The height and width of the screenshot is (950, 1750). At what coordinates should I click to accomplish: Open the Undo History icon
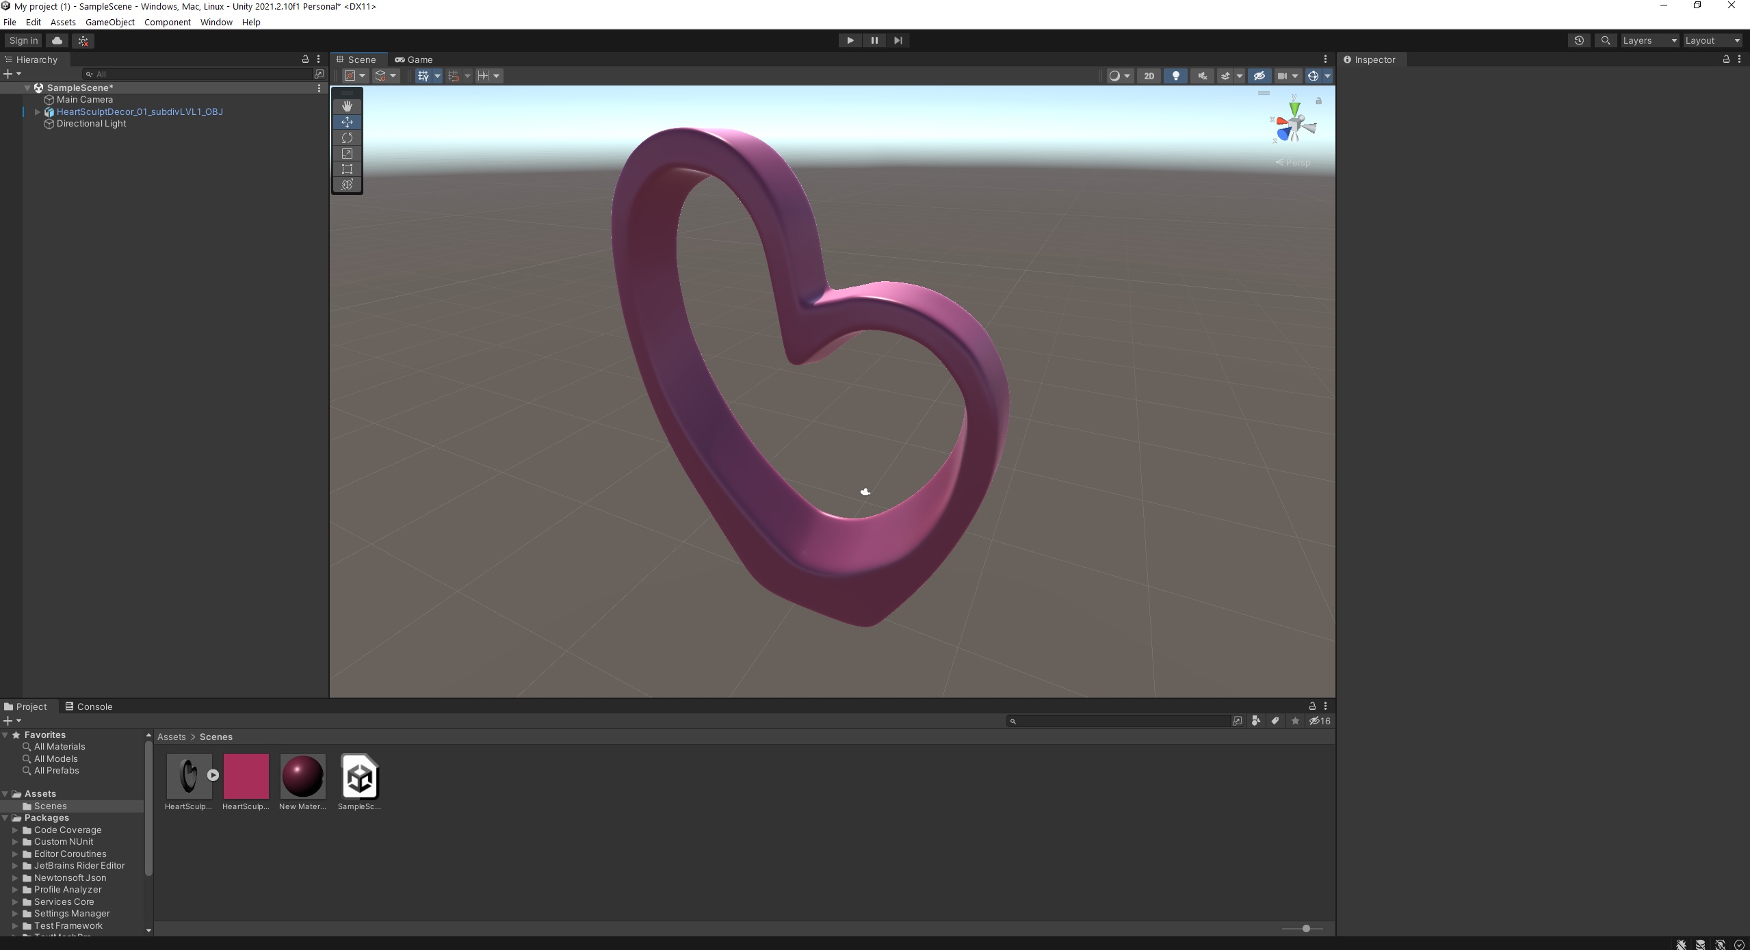click(x=1579, y=40)
